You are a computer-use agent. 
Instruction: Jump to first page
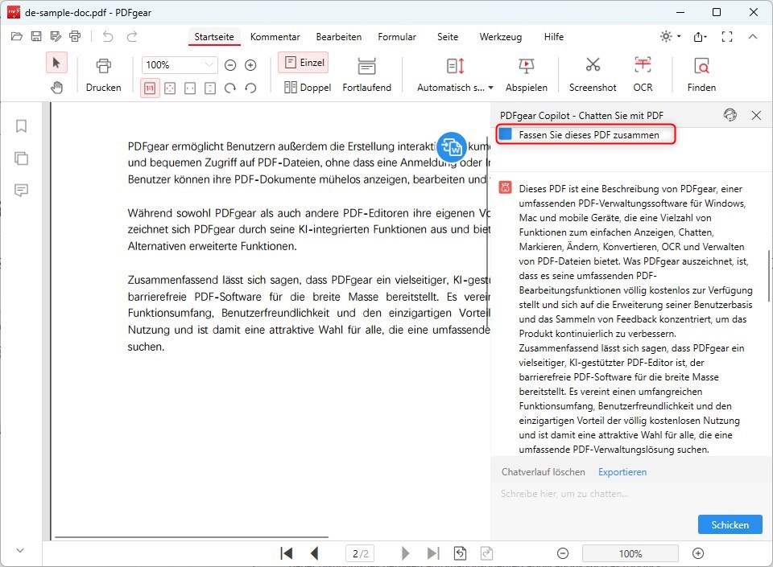click(x=287, y=553)
